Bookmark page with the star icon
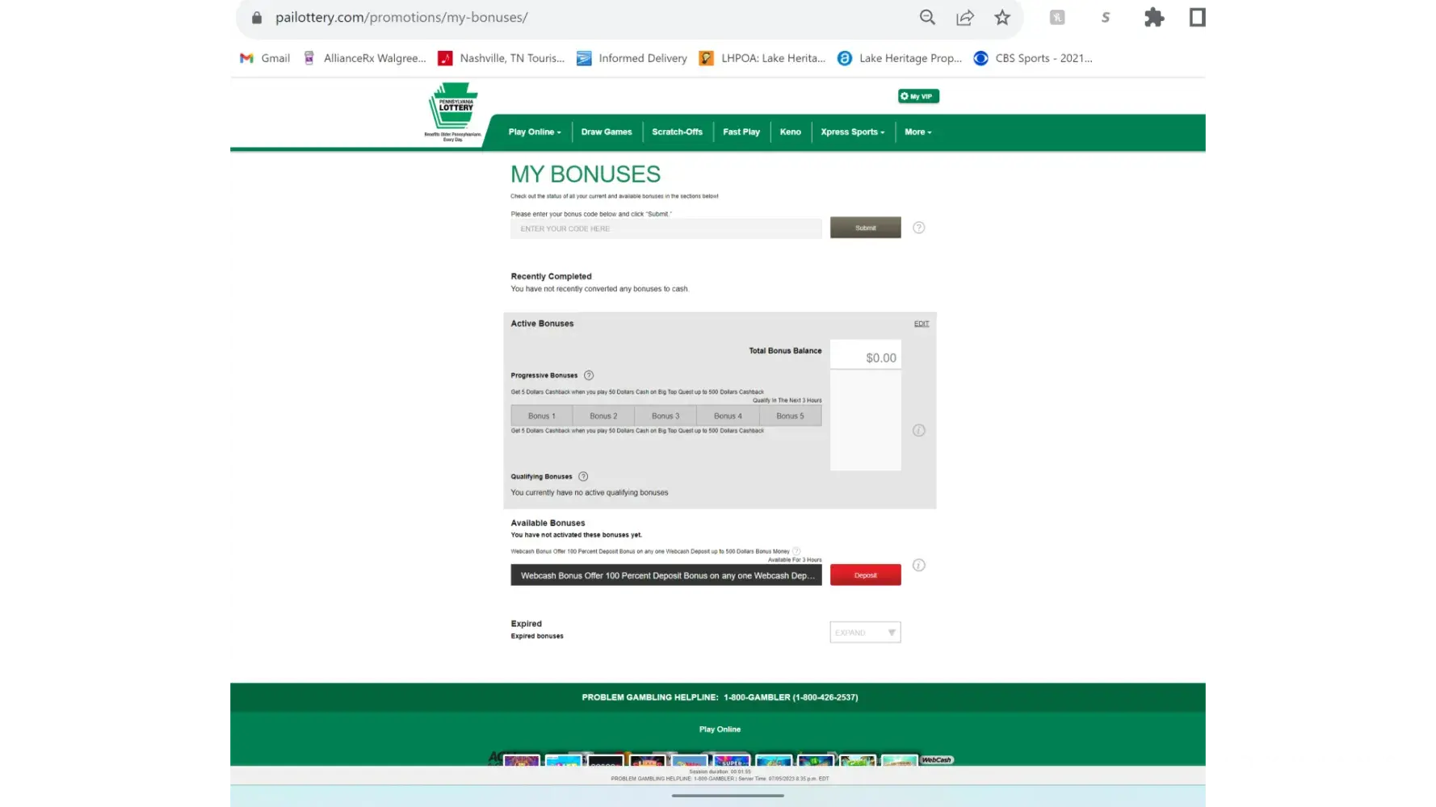 click(x=1002, y=18)
